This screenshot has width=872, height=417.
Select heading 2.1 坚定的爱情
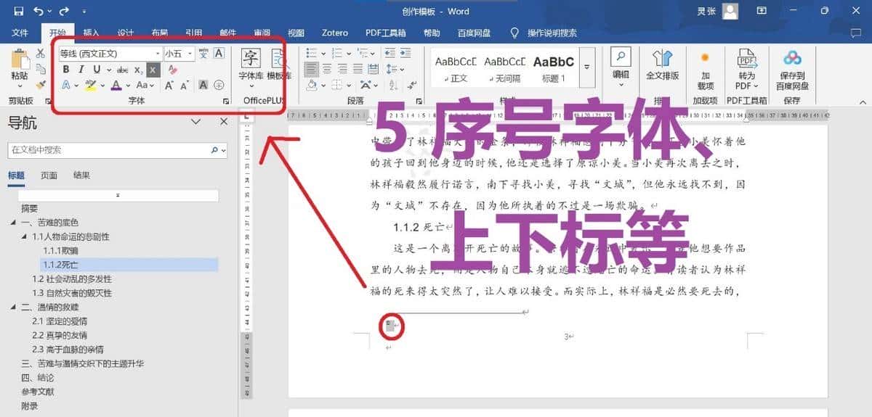[60, 321]
